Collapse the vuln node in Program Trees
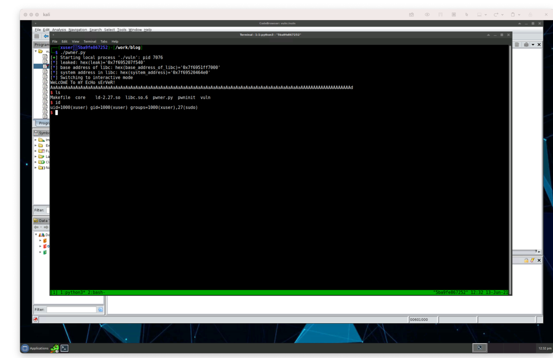Screen dimensions: 553x358 pos(36,51)
